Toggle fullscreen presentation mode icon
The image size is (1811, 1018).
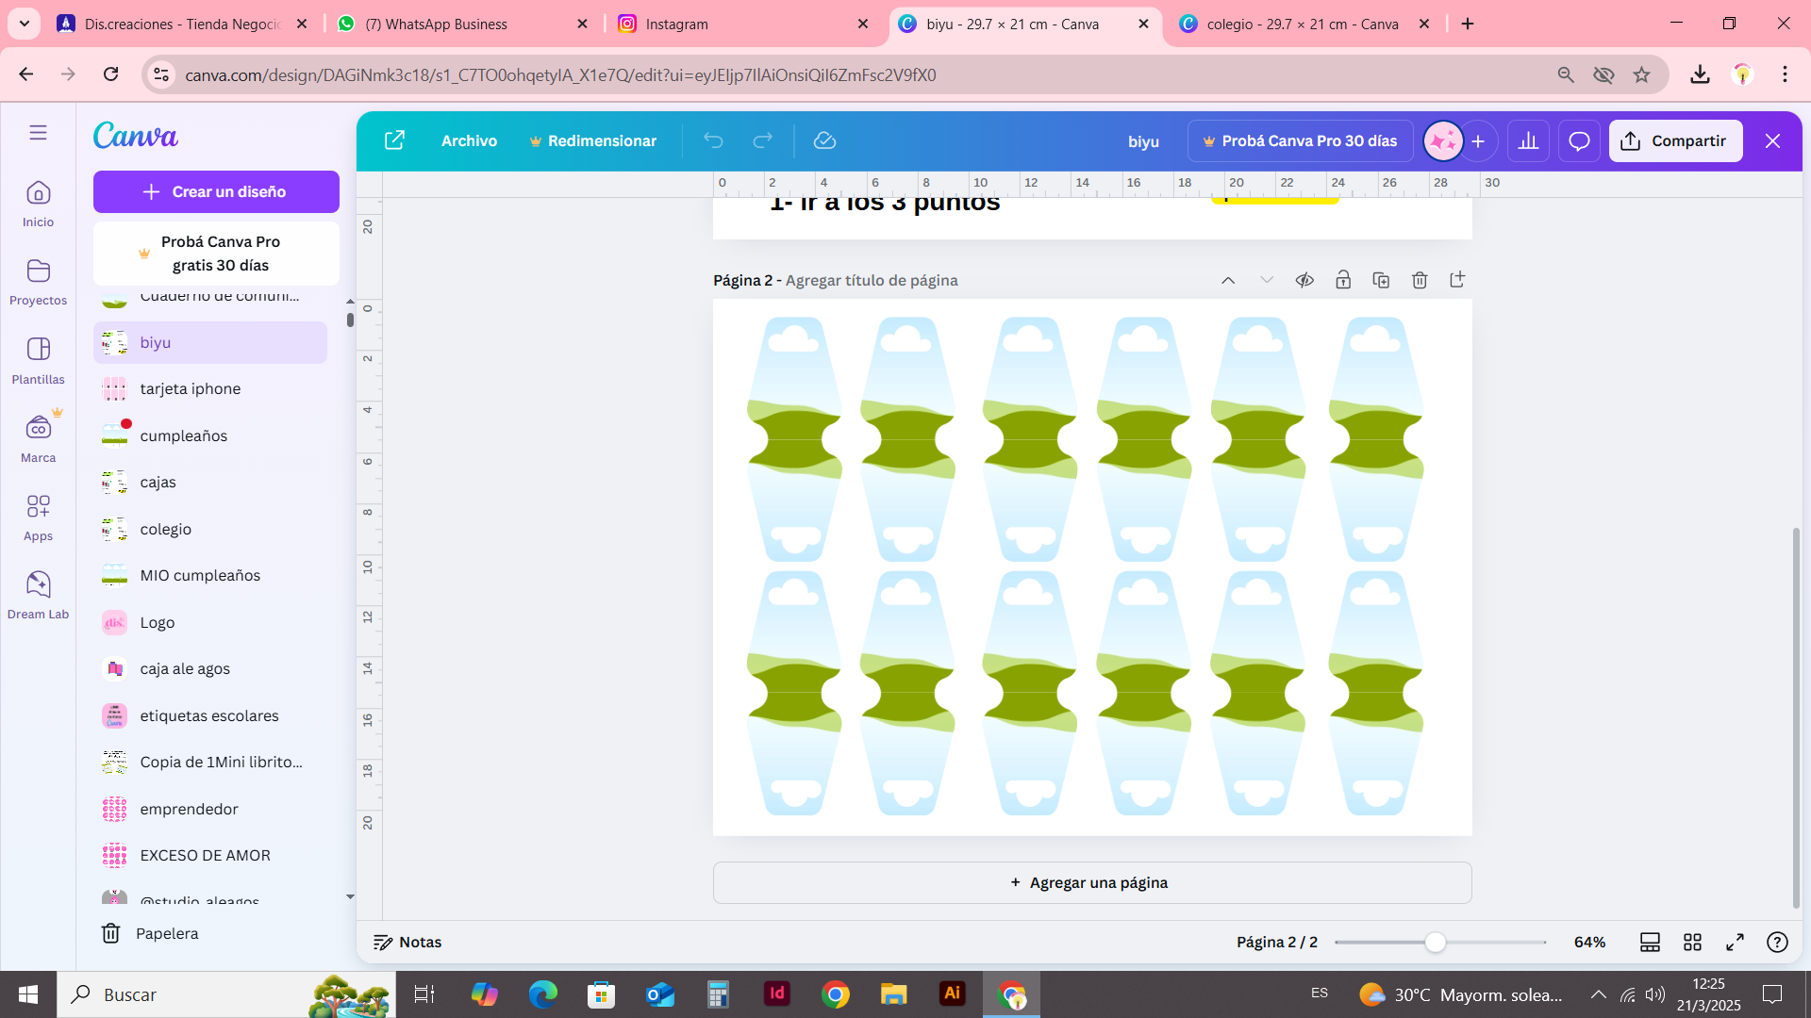tap(1735, 942)
